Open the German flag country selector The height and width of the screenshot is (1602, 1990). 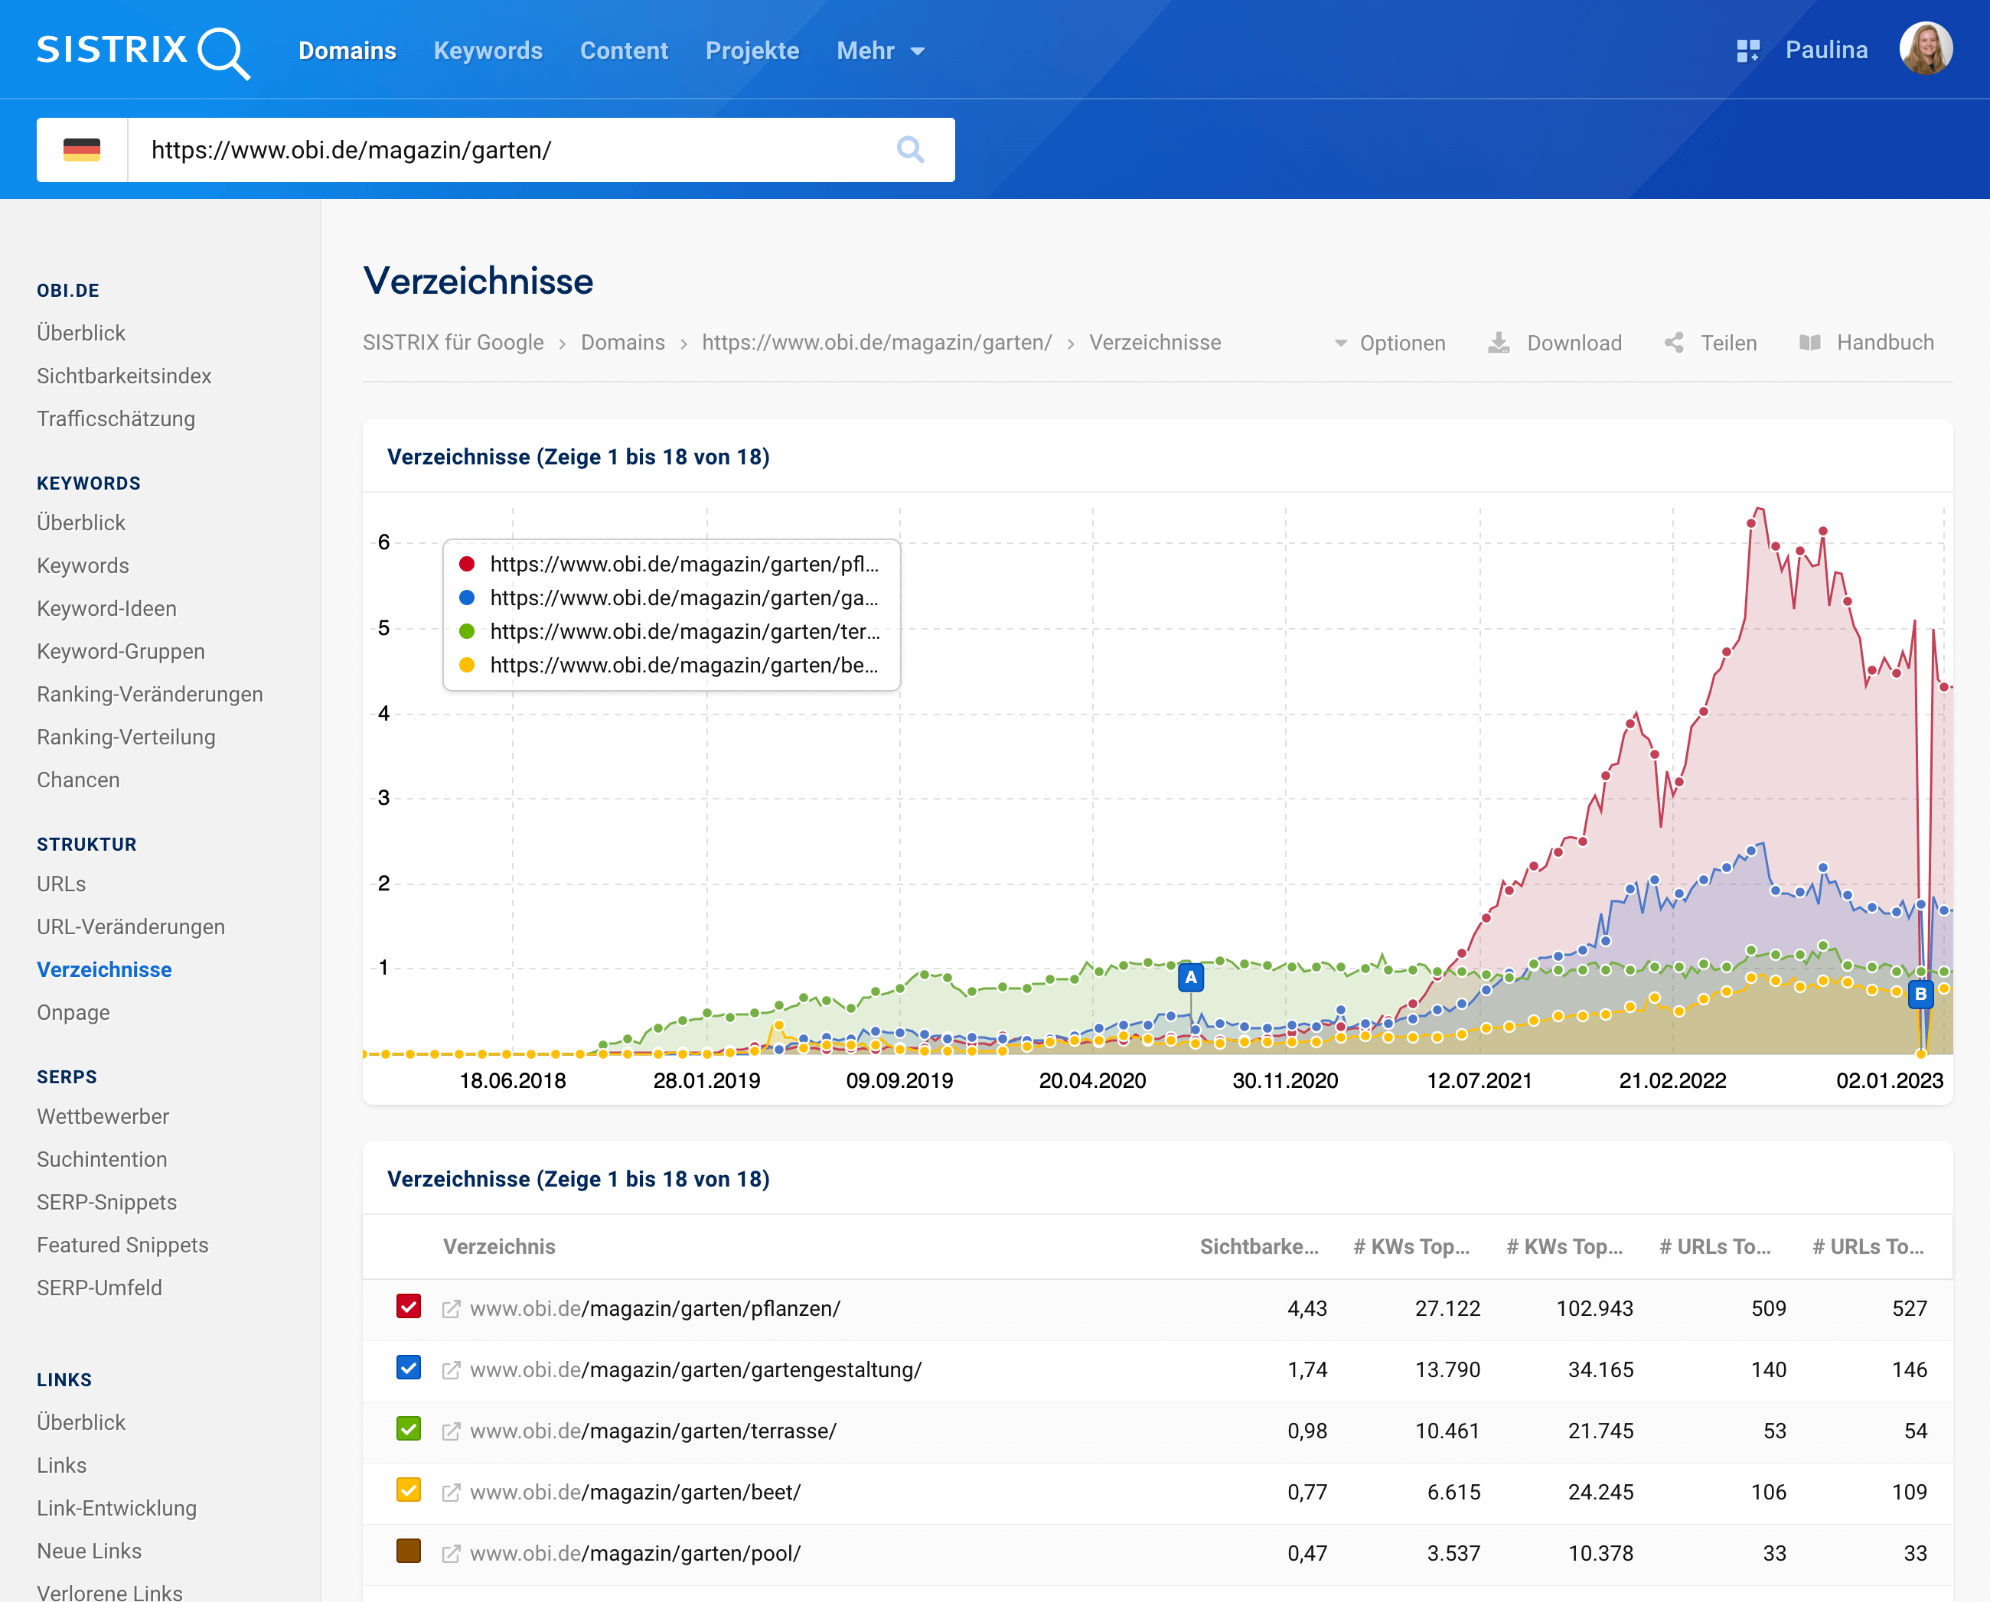click(82, 149)
